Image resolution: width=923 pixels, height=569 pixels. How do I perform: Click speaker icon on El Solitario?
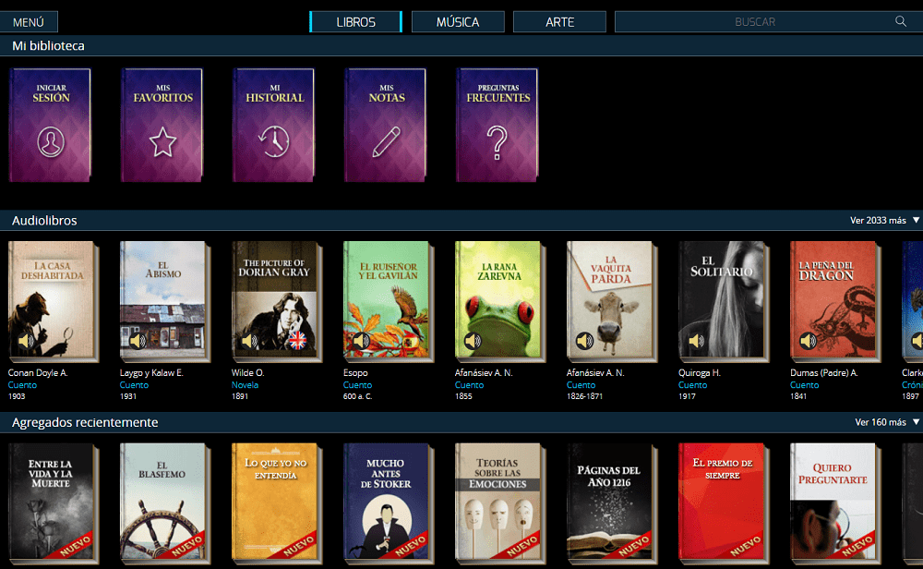[x=696, y=341]
